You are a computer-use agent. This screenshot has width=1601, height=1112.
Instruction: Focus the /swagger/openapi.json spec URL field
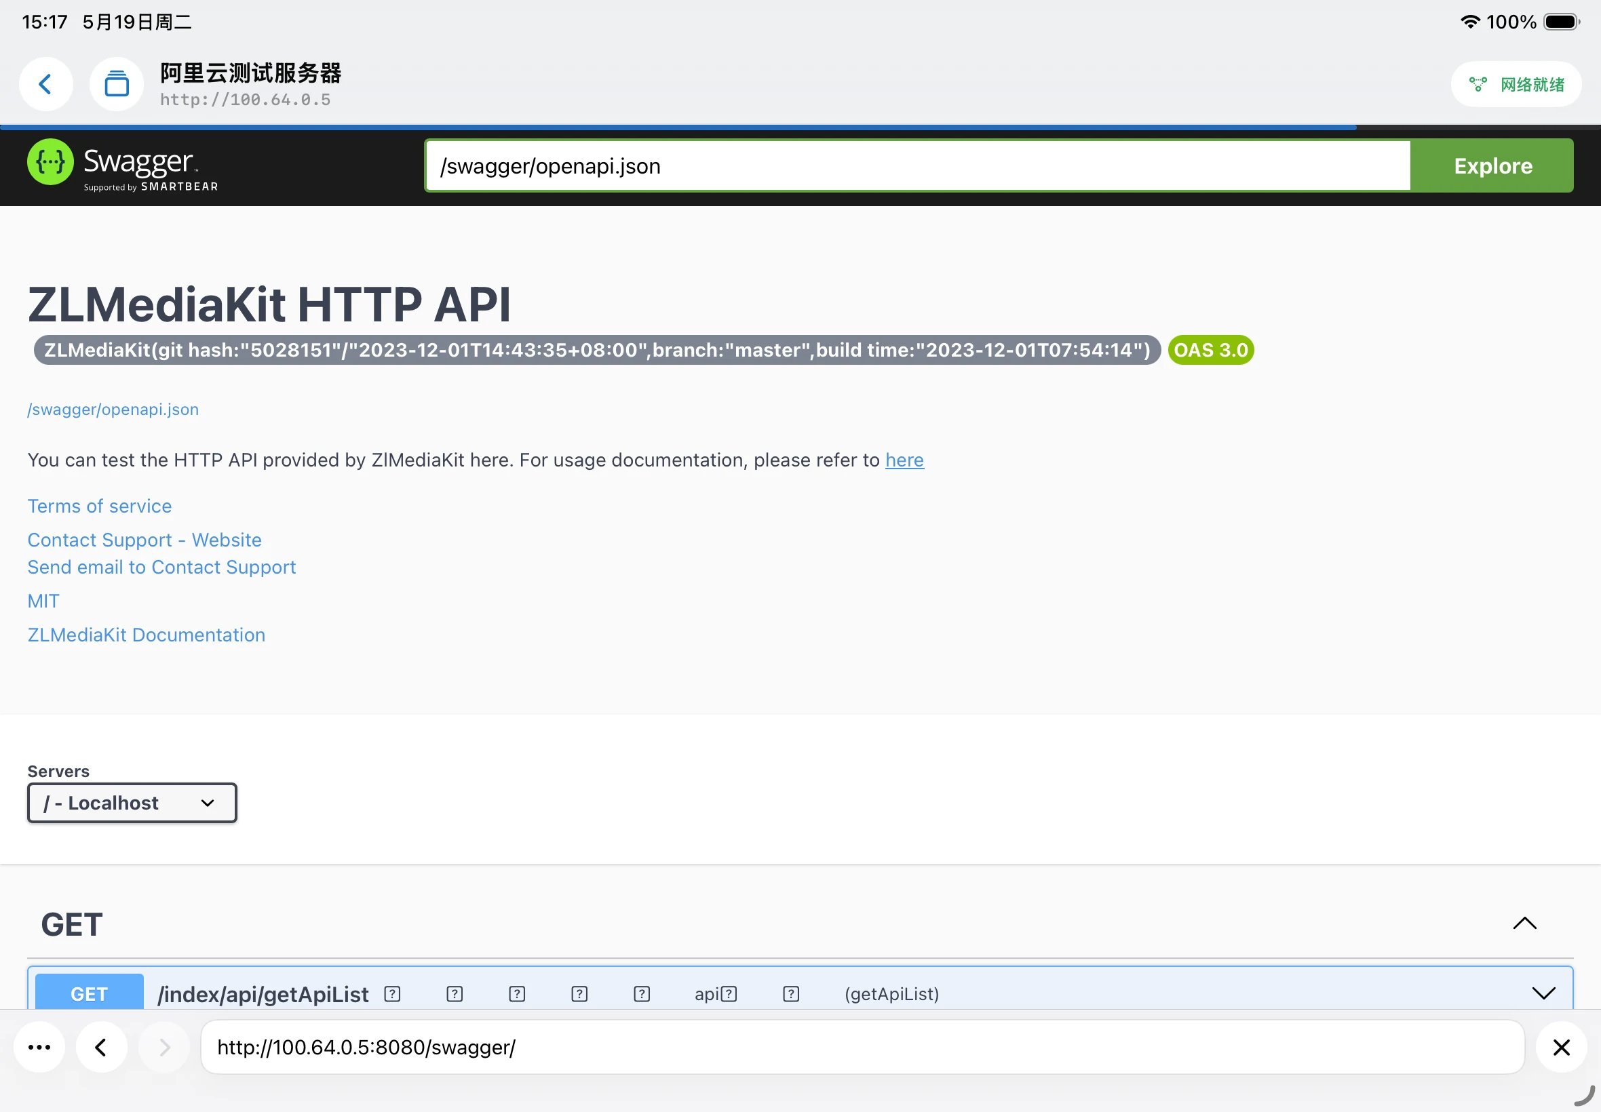918,166
